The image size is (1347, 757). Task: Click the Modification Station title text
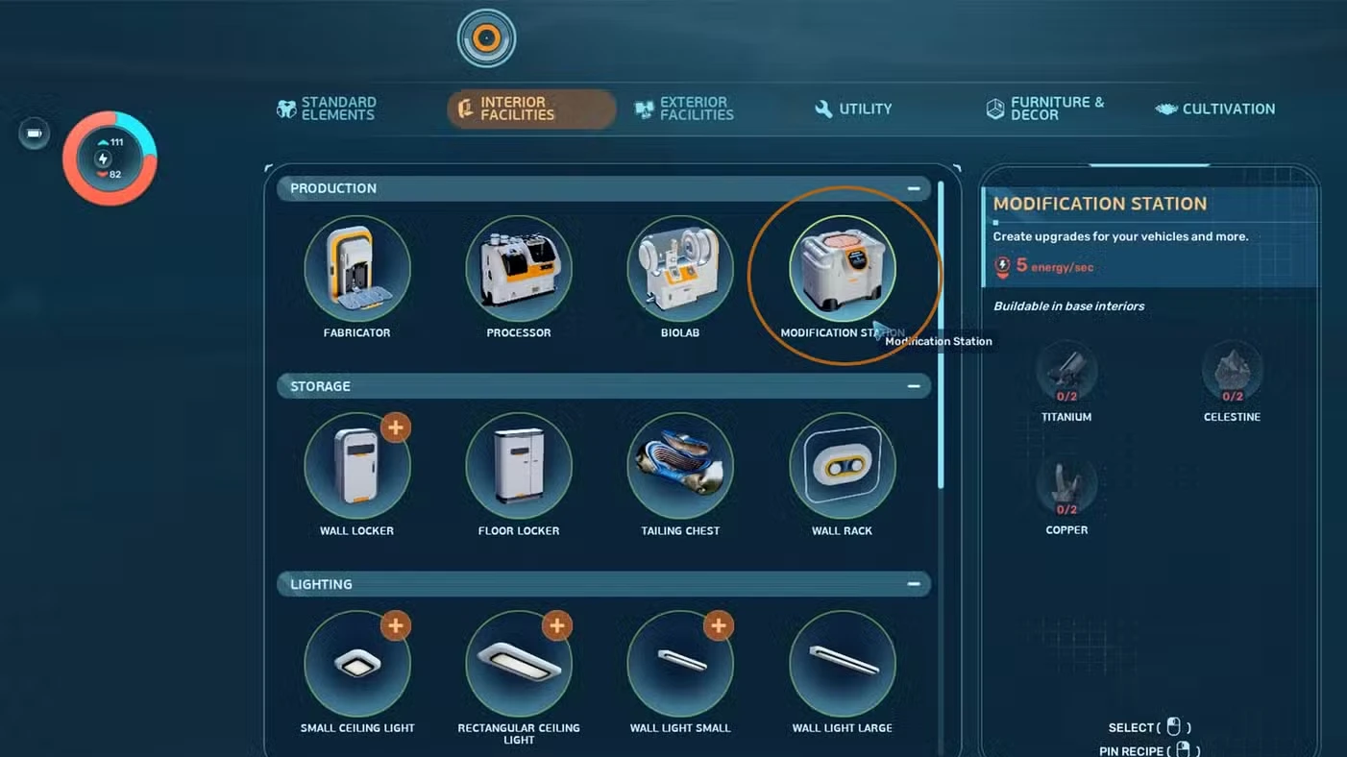point(1099,204)
